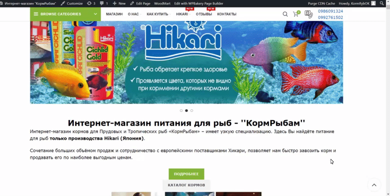Expand the Browse Categories dropdown
The height and width of the screenshot is (196, 390).
point(66,14)
